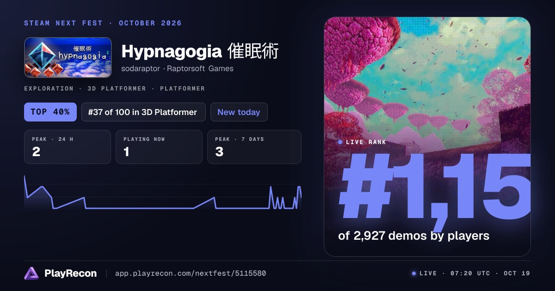The height and width of the screenshot is (291, 555).
Task: Click the PlayRecon brand name
Action: pyautogui.click(x=70, y=273)
